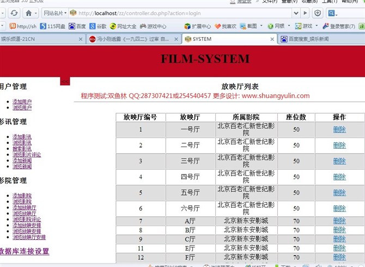Delete hall C厅 via 删除
The width and height of the screenshot is (365, 267).
click(339, 239)
